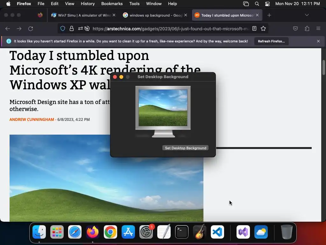This screenshot has width=326, height=245.
Task: Close the Win7 Simu tab
Action: tap(114, 15)
